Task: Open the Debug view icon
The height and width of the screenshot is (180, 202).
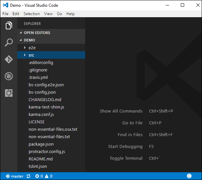Action: 9,76
